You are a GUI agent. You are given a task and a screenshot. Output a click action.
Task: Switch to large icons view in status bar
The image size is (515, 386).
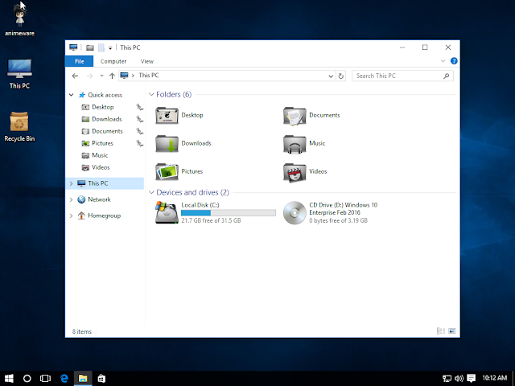[x=452, y=331]
